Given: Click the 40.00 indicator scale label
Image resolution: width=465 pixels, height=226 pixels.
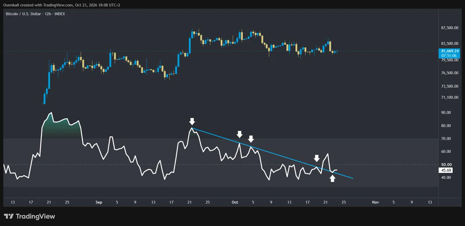Looking at the screenshot, I should point(446,178).
